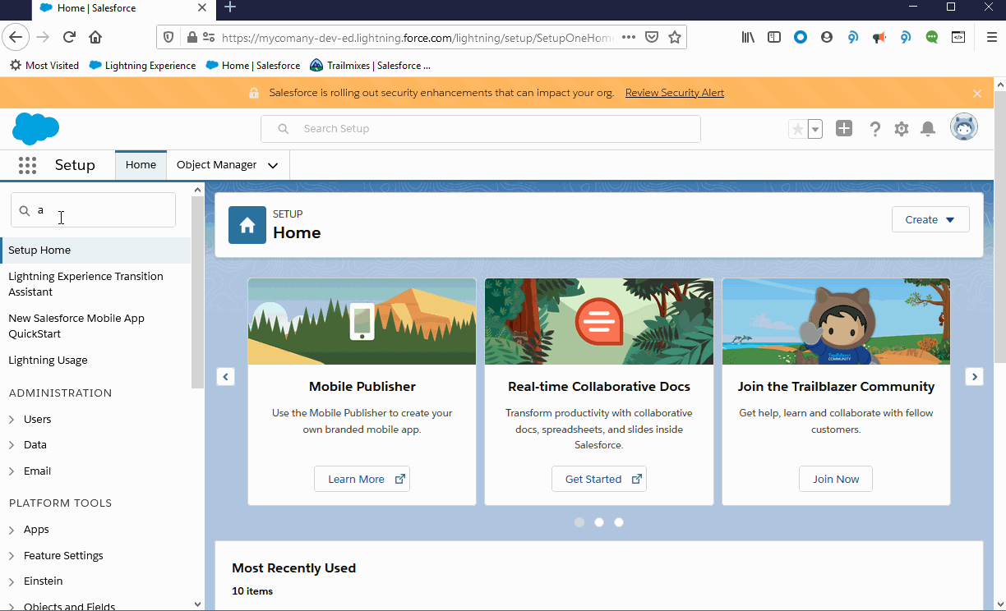
Task: Select Setup Home in the sidebar
Action: click(95, 250)
